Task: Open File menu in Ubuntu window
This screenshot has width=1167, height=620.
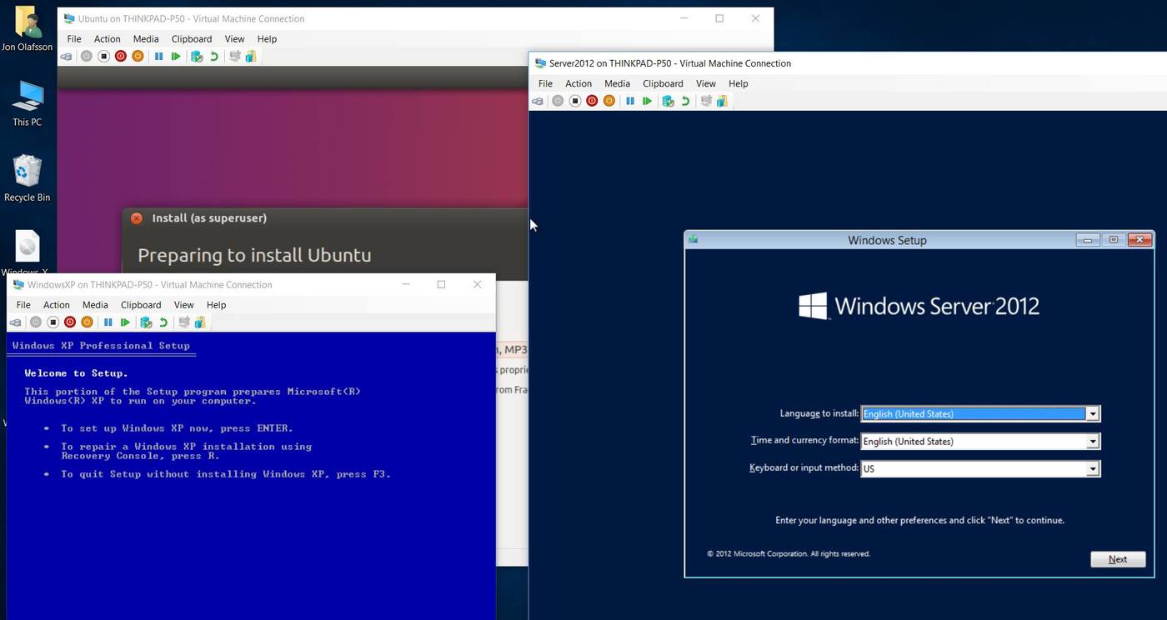Action: click(74, 39)
